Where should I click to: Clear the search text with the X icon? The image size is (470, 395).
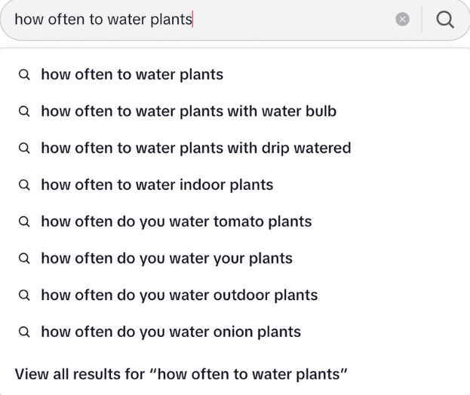coord(404,20)
